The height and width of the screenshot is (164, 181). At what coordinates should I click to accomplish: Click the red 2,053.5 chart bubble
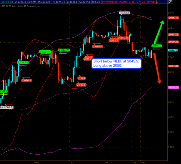coord(114,40)
